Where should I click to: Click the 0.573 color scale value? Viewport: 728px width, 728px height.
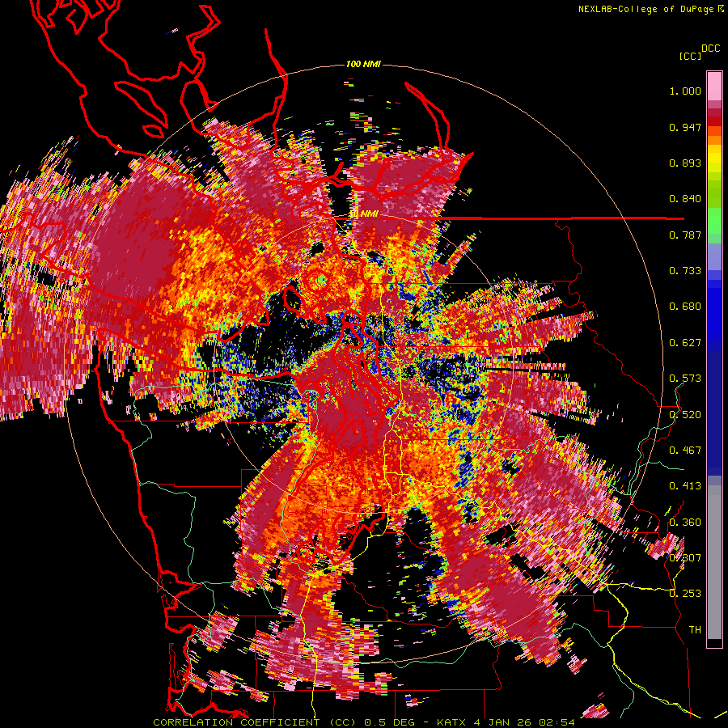click(685, 379)
